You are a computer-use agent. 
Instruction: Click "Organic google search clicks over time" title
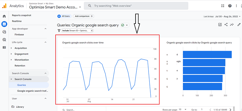83,43
